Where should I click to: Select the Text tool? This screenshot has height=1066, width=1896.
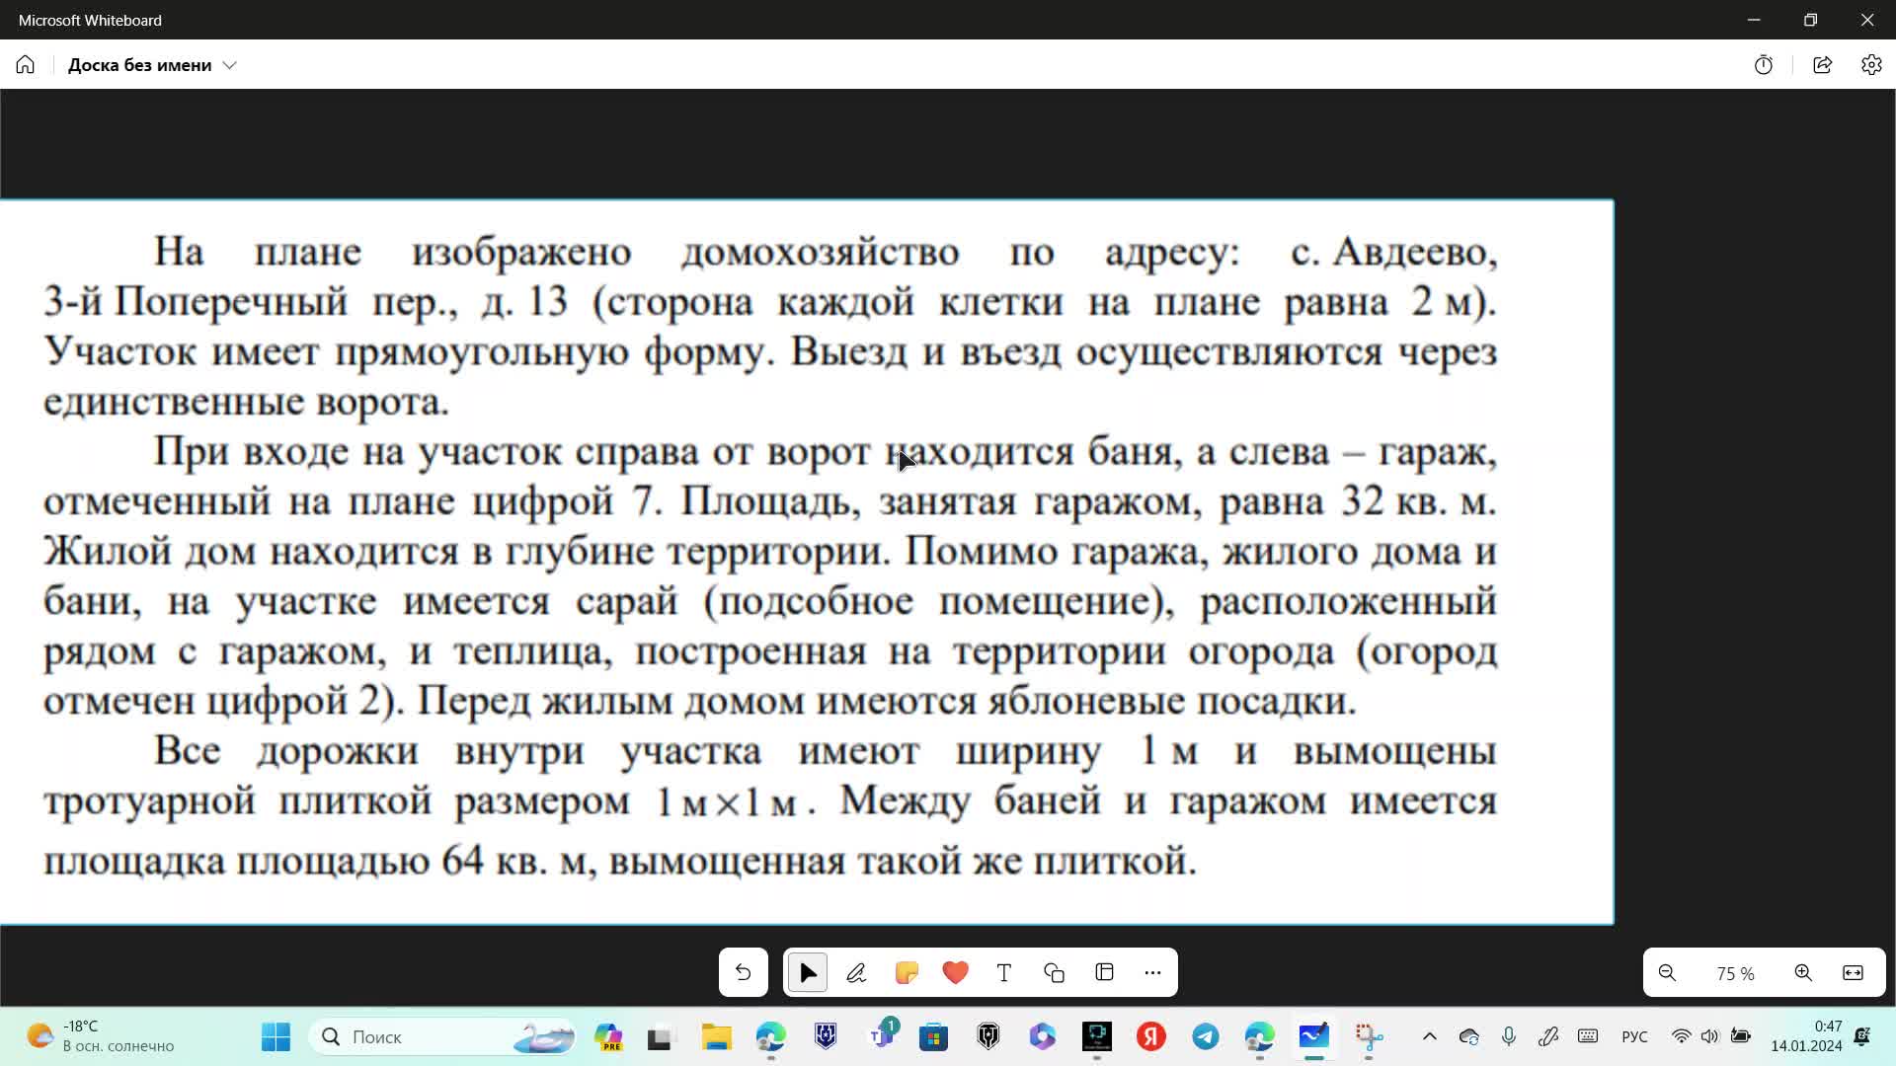click(1003, 972)
